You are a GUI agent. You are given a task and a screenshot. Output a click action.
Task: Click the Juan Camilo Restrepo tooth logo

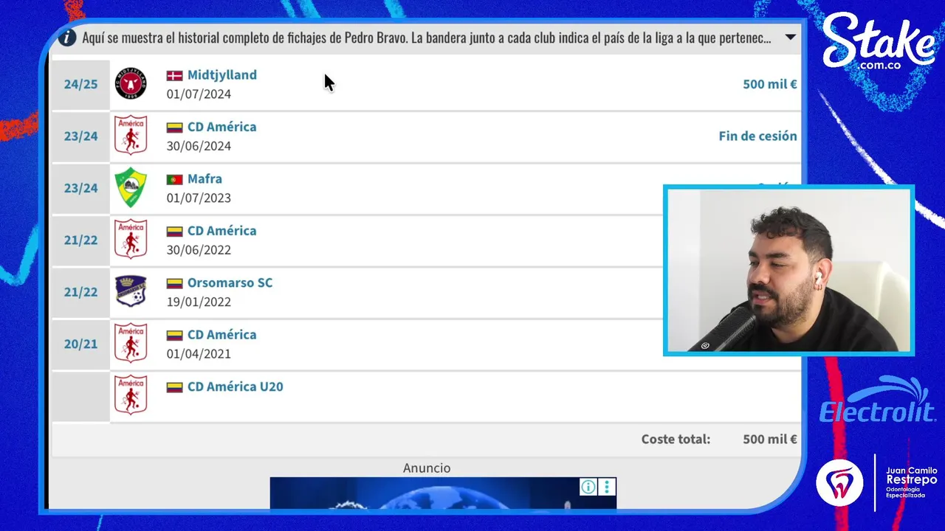click(839, 482)
